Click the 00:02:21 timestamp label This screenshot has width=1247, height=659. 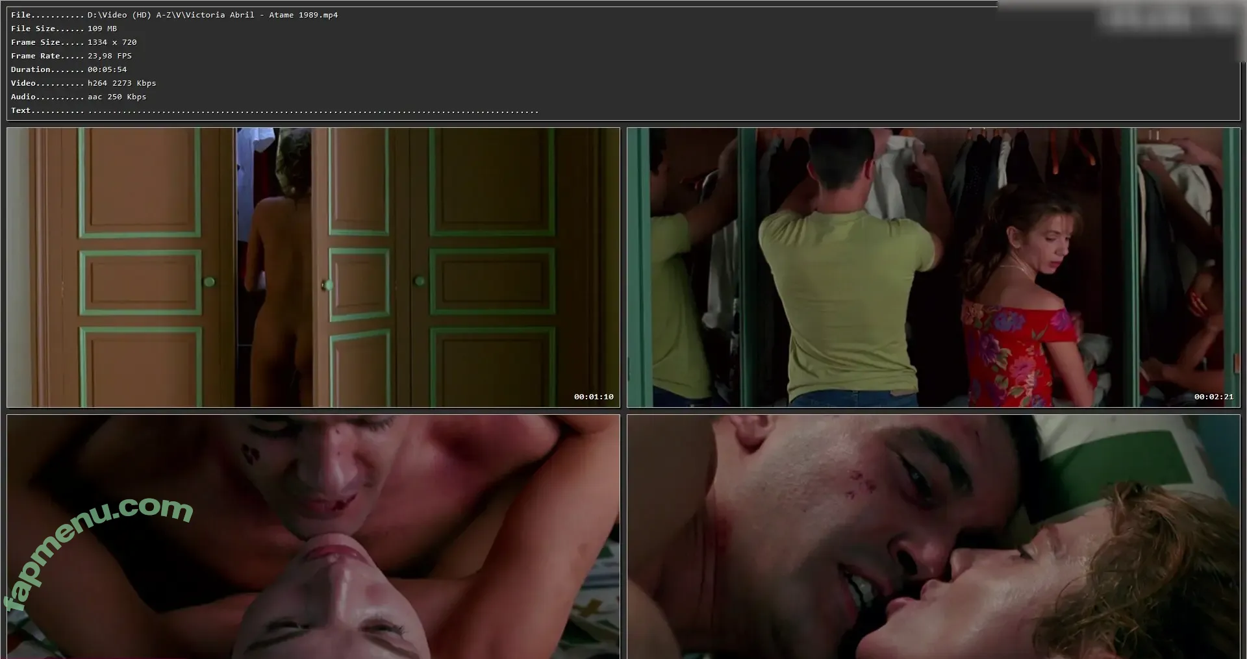[x=1213, y=397]
